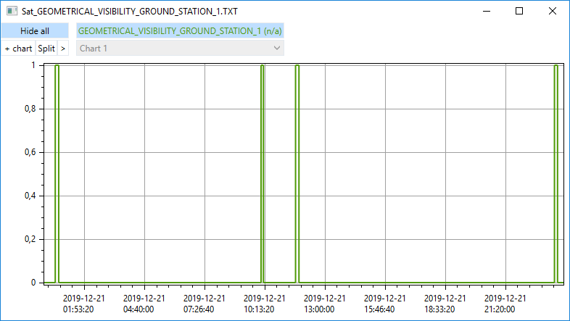This screenshot has height=321, width=570.
Task: Close the Sat_GEOMETRICAL_VISIBILITY window
Action: (553, 11)
